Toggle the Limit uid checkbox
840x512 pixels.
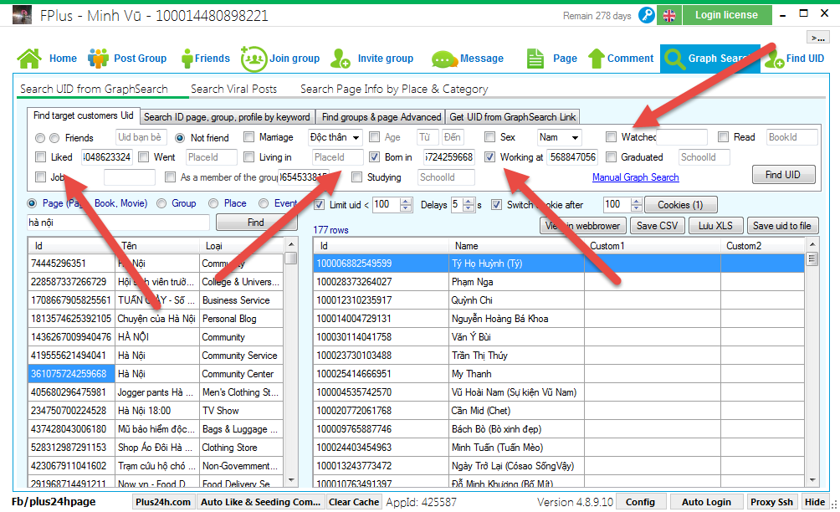(320, 205)
